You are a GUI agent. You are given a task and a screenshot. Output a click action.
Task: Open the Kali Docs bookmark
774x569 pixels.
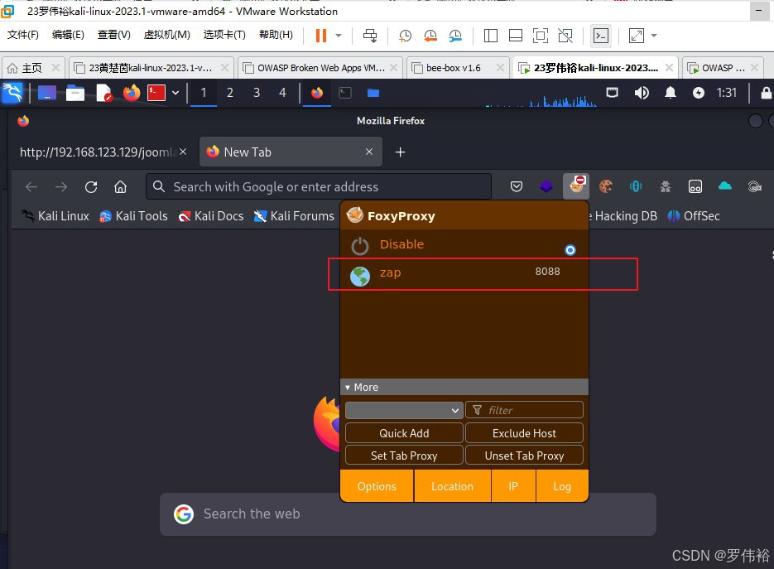click(x=211, y=216)
